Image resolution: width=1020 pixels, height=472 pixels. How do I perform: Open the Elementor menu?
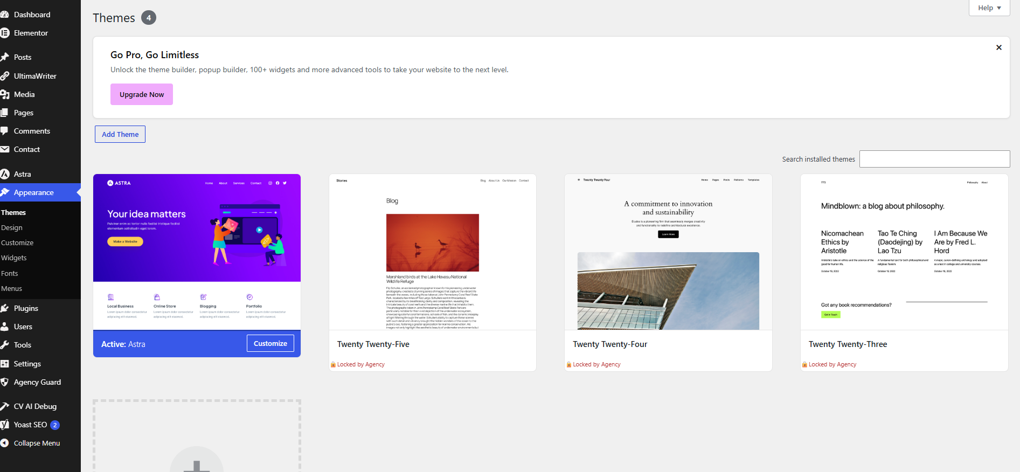[31, 33]
